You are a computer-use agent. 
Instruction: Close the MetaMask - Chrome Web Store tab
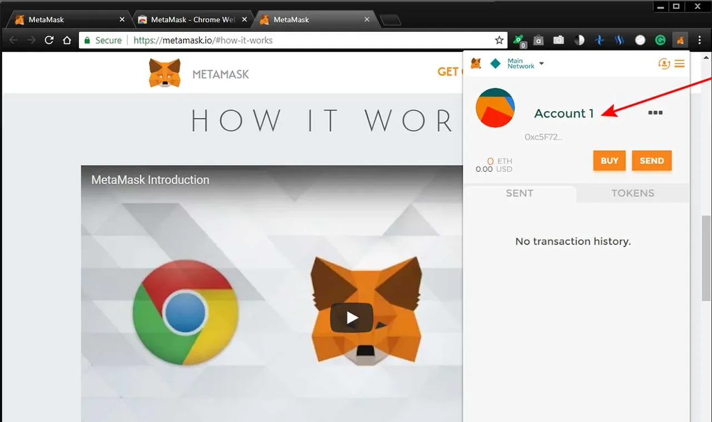pos(245,19)
